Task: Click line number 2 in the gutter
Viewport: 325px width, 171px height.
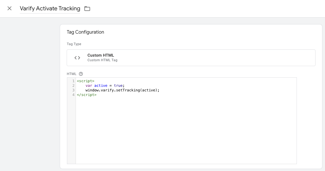Action: 73,86
